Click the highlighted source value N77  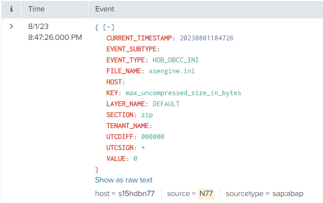click(x=206, y=193)
